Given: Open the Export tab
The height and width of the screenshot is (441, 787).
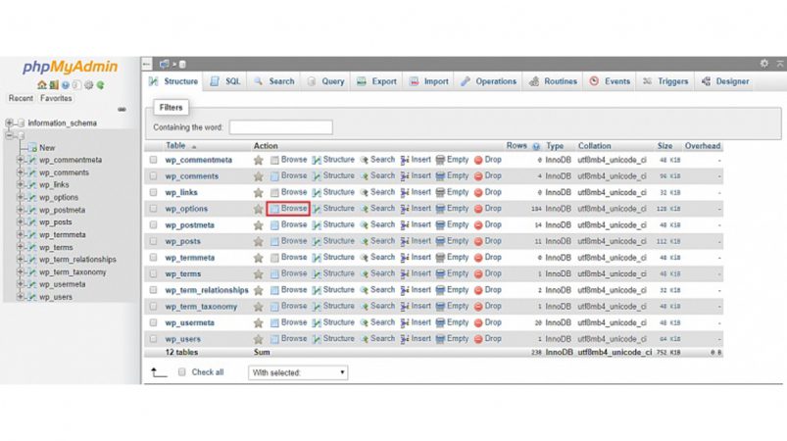Looking at the screenshot, I should (377, 81).
